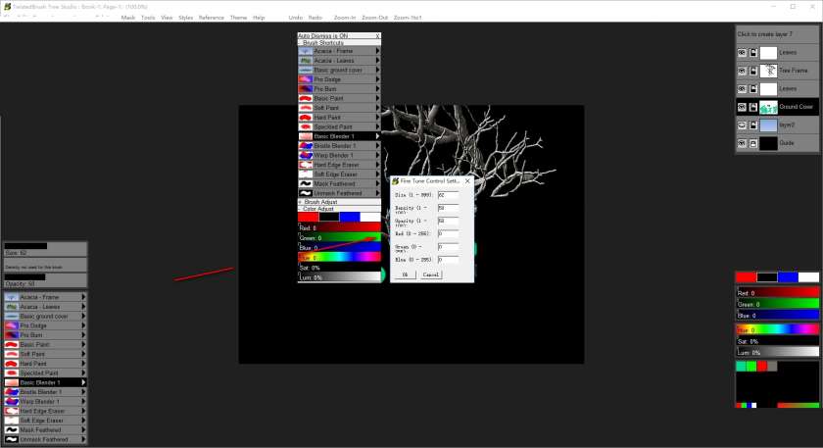Show the layer2 layer via eye icon
The image size is (823, 448).
tap(742, 125)
